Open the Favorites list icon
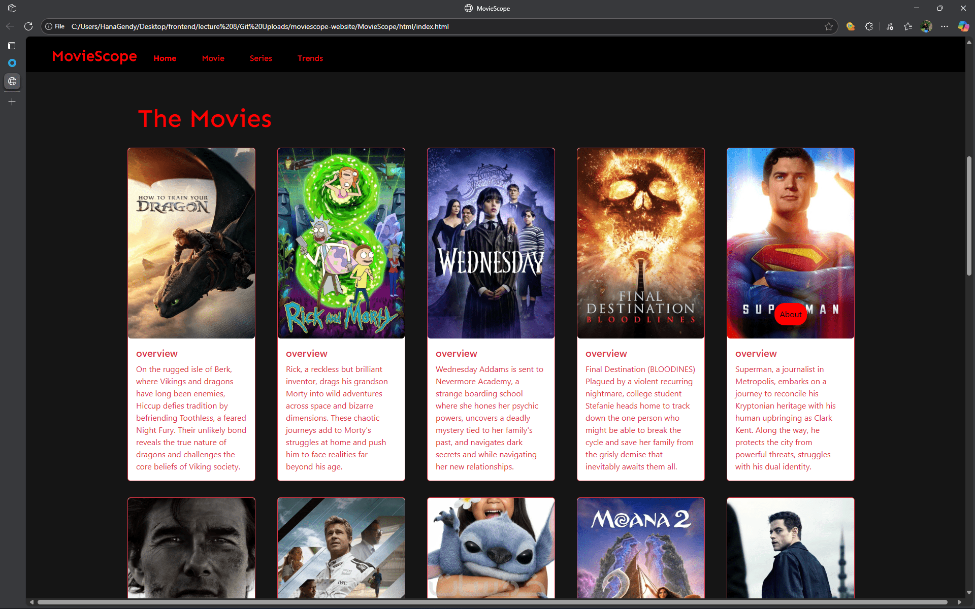This screenshot has width=975, height=609. [908, 26]
